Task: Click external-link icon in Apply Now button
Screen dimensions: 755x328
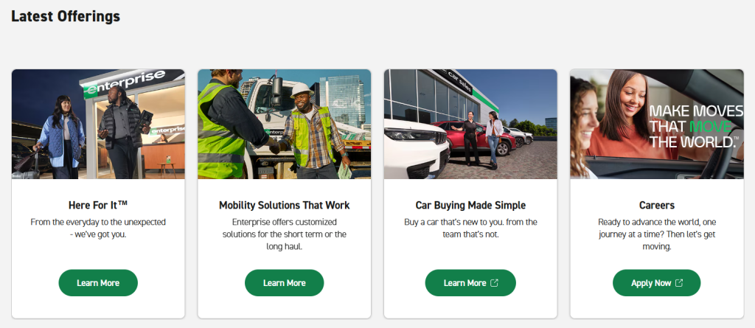Action: [679, 283]
